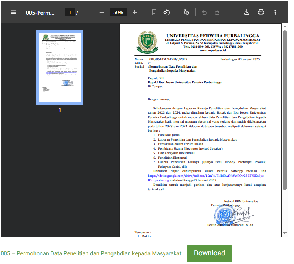
Task: Click the 005-Perm document title
Action: (x=40, y=13)
